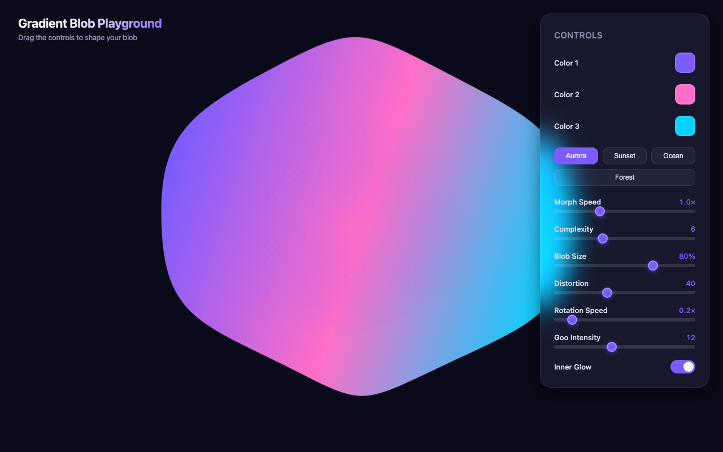Click the Color 2 label
Viewport: 723px width, 452px height.
click(567, 94)
